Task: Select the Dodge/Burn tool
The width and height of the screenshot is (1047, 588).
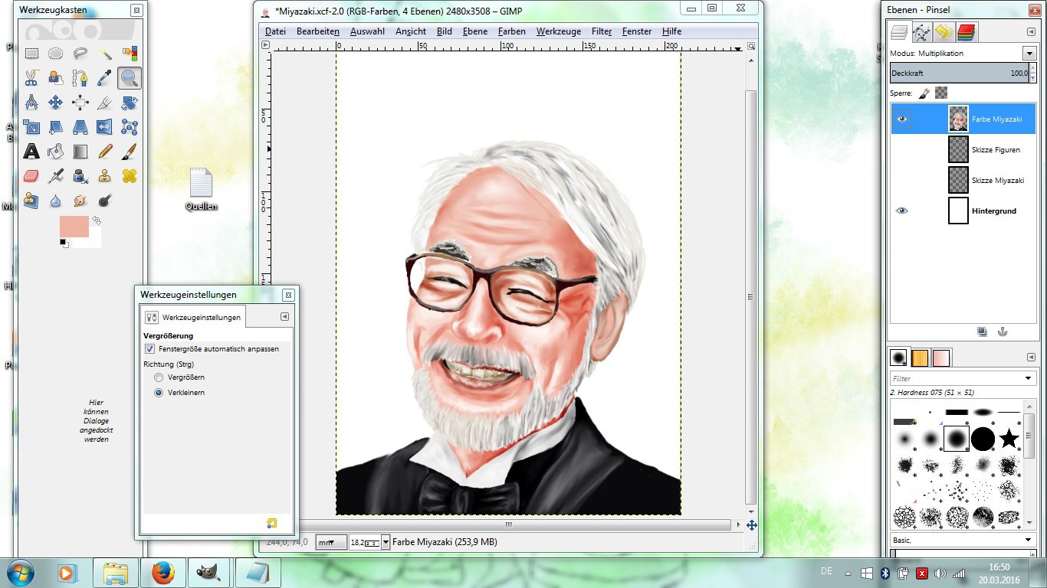Action: pos(105,201)
